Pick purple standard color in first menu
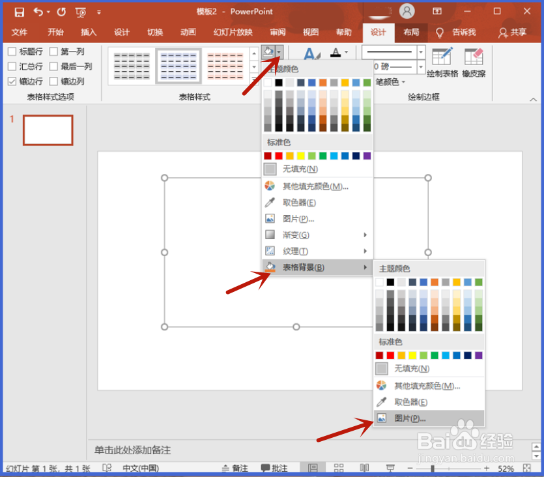 [x=367, y=156]
